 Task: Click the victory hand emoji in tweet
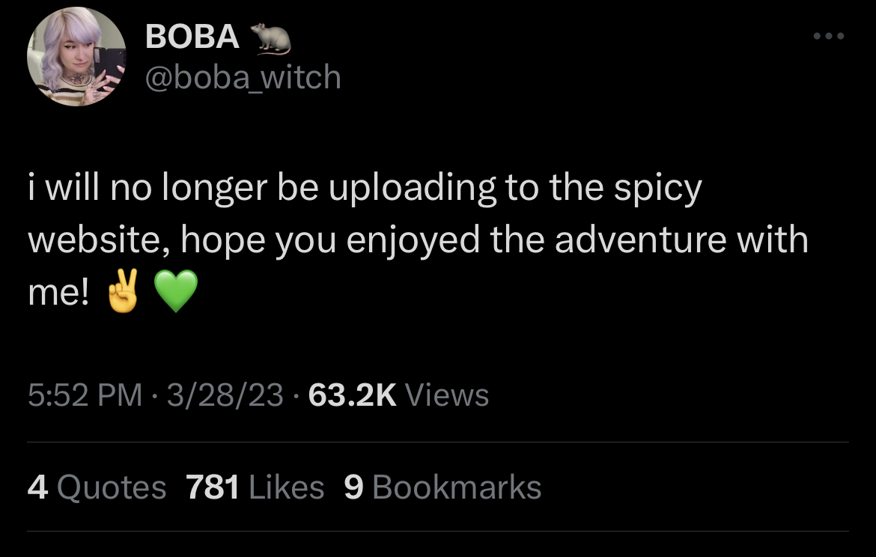click(123, 291)
